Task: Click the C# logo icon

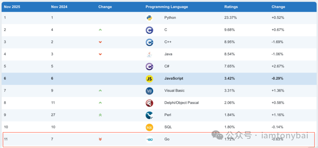Action: (149, 67)
